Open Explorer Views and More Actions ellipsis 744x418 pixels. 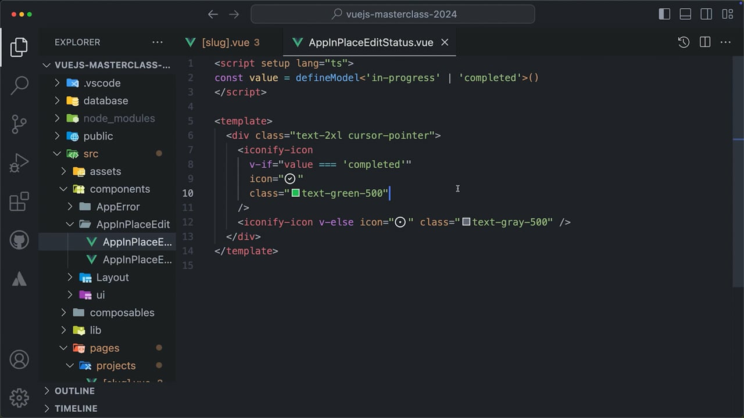click(158, 42)
